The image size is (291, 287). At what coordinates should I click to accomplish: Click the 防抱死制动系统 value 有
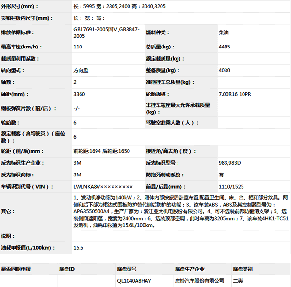(x=222, y=175)
